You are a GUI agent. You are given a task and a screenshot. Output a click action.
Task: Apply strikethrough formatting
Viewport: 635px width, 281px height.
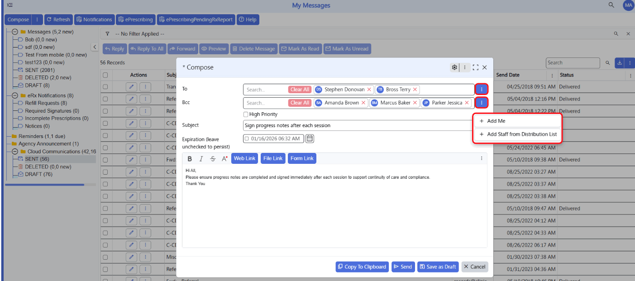213,158
